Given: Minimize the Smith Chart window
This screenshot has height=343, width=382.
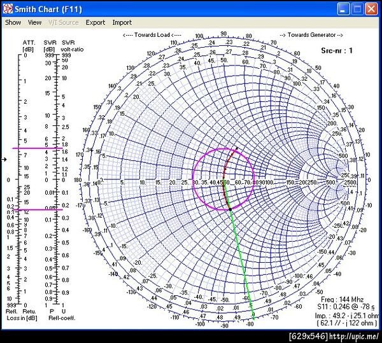Looking at the screenshot, I should point(343,9).
